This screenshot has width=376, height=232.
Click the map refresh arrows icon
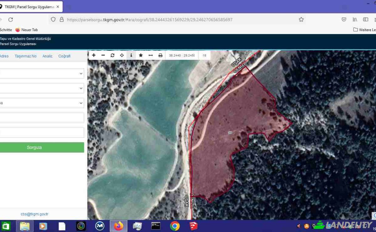tap(112, 55)
